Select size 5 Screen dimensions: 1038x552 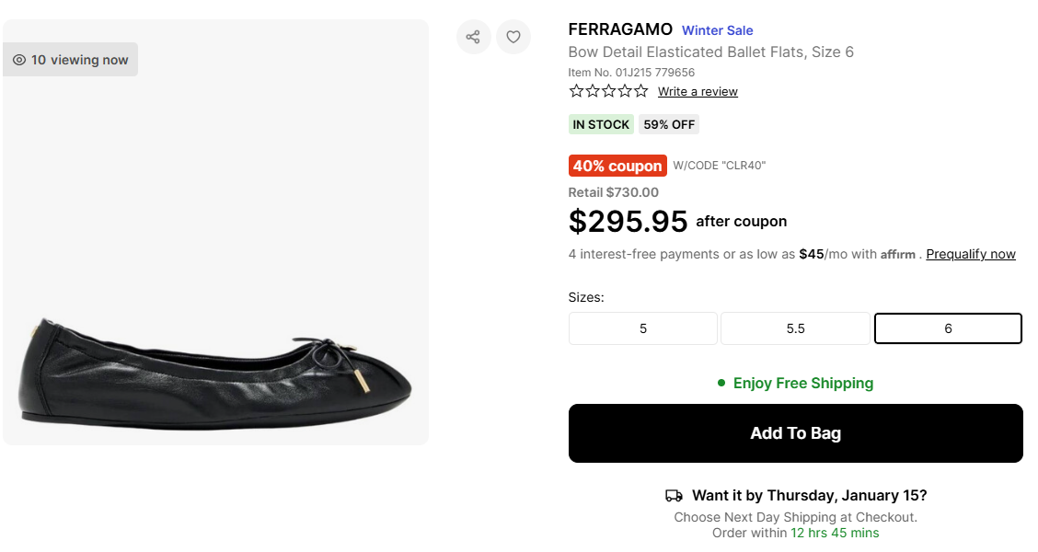[643, 328]
